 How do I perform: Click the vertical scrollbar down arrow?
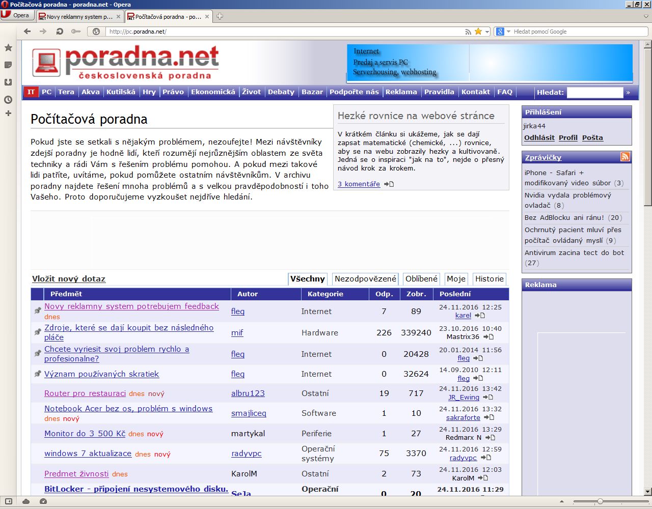coord(647,492)
